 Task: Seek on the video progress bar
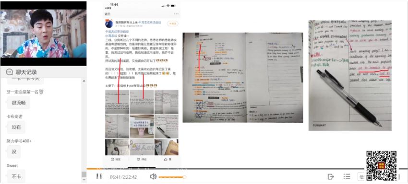[247, 169]
